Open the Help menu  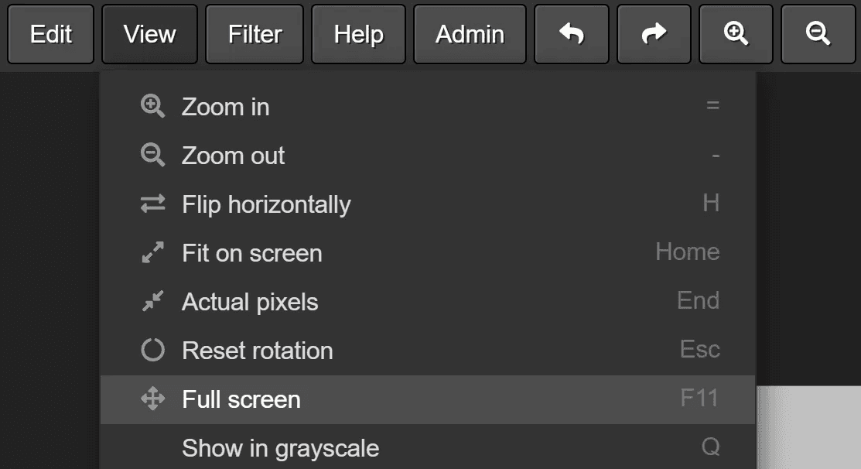359,34
